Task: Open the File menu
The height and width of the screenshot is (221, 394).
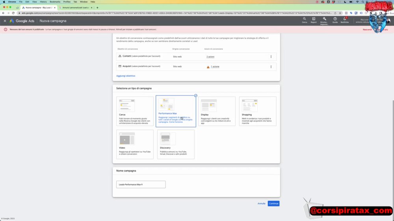Action: 20,2
